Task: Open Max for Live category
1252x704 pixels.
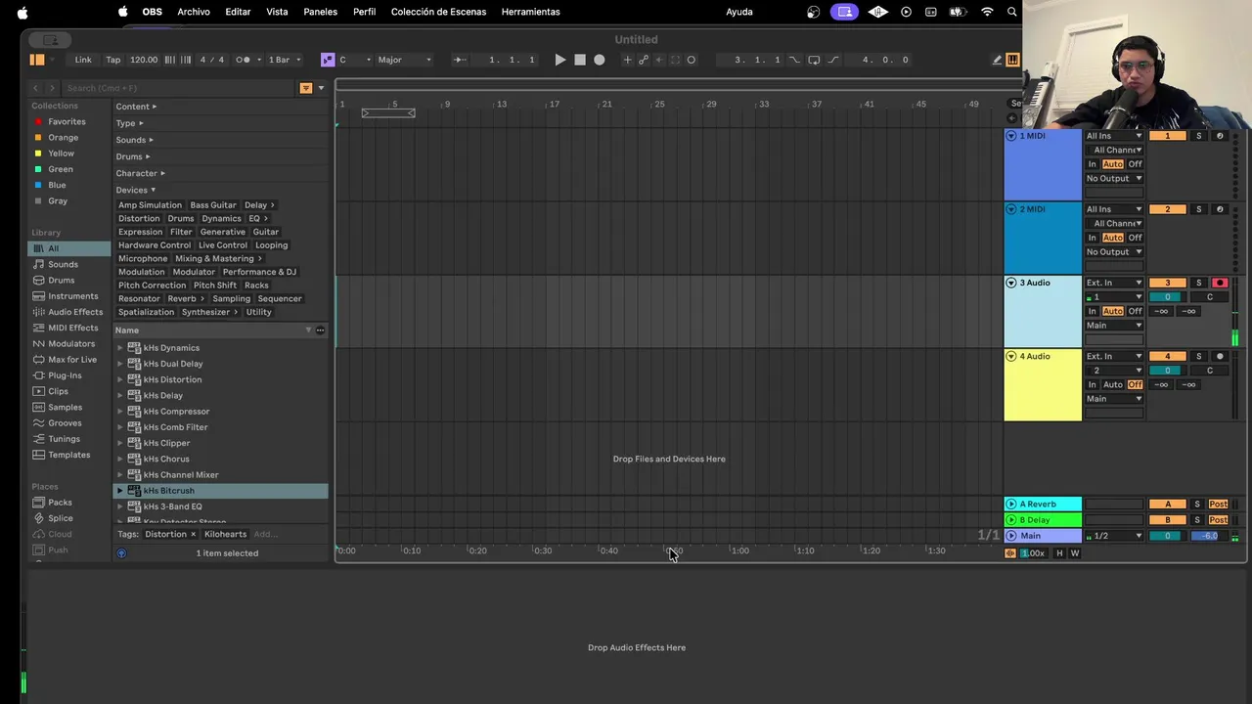Action: tap(72, 360)
